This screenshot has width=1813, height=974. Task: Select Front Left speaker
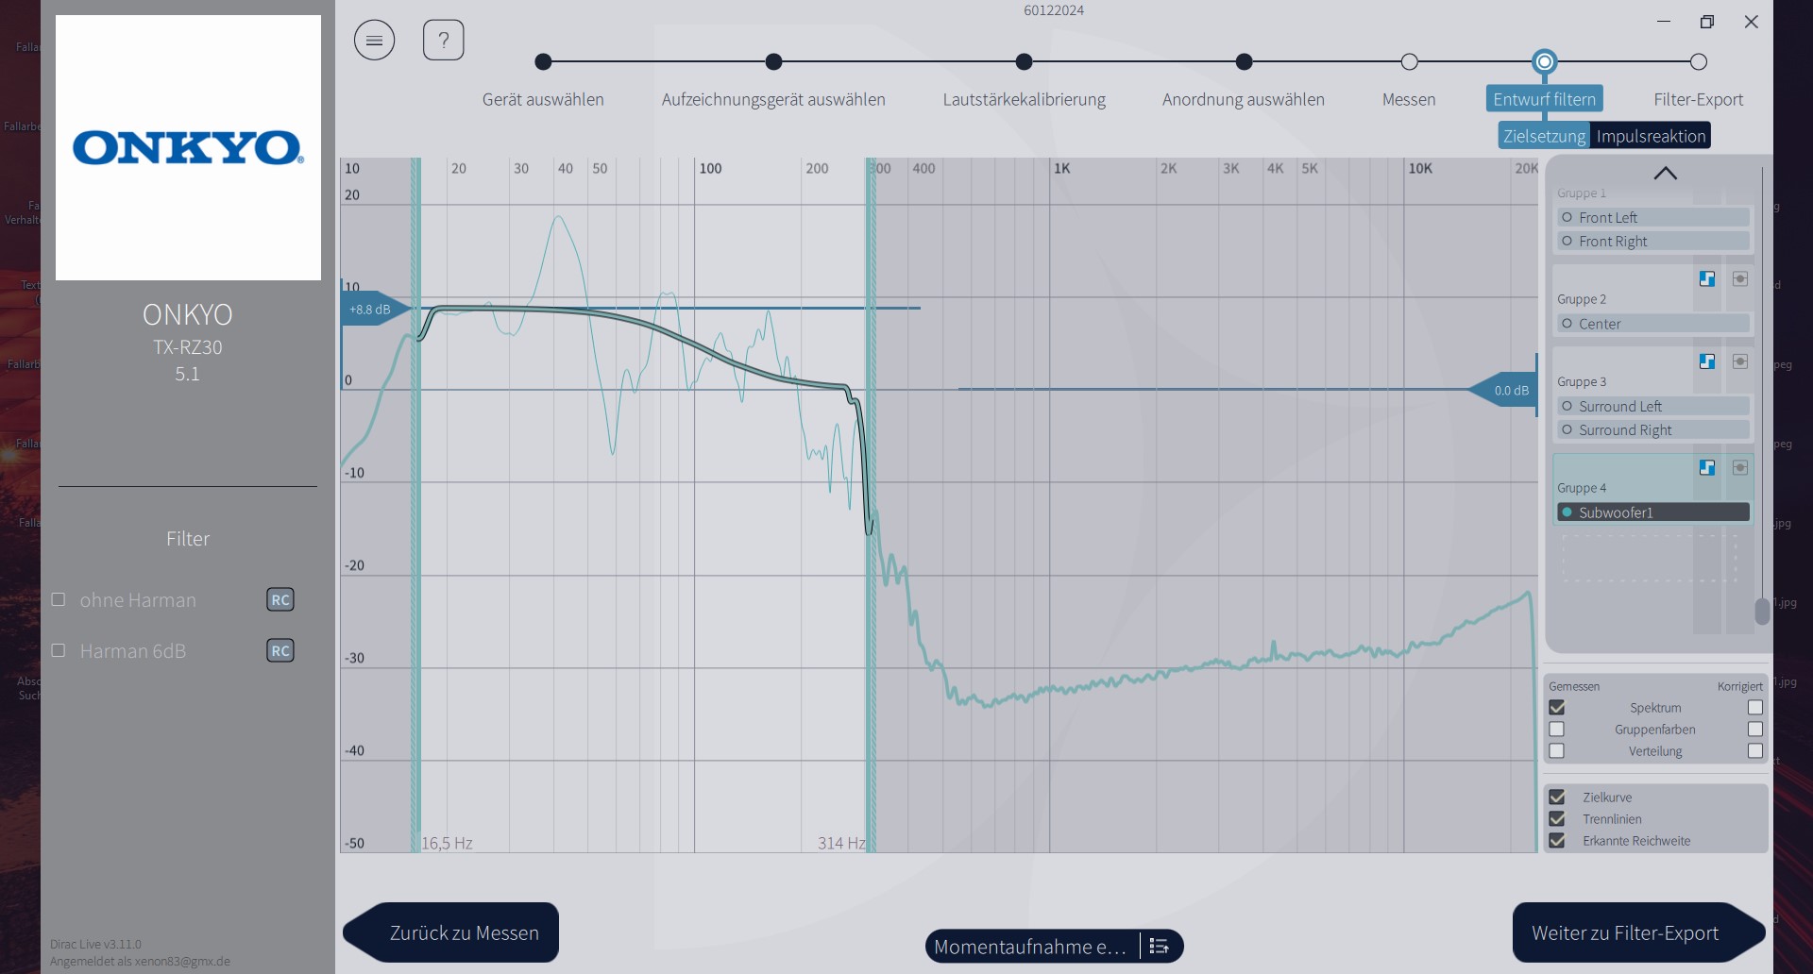1653,218
